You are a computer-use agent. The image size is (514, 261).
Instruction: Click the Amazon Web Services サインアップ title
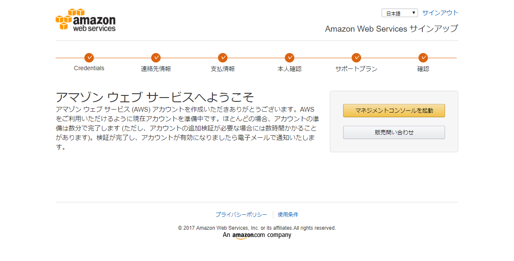coord(391,29)
